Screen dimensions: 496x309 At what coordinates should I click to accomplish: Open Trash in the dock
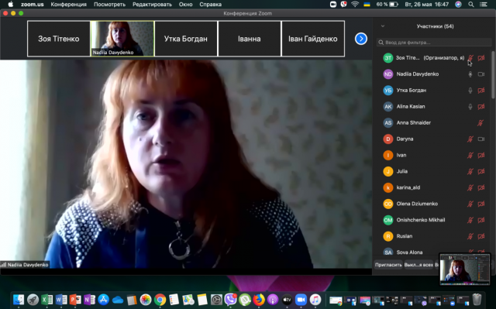pyautogui.click(x=477, y=300)
